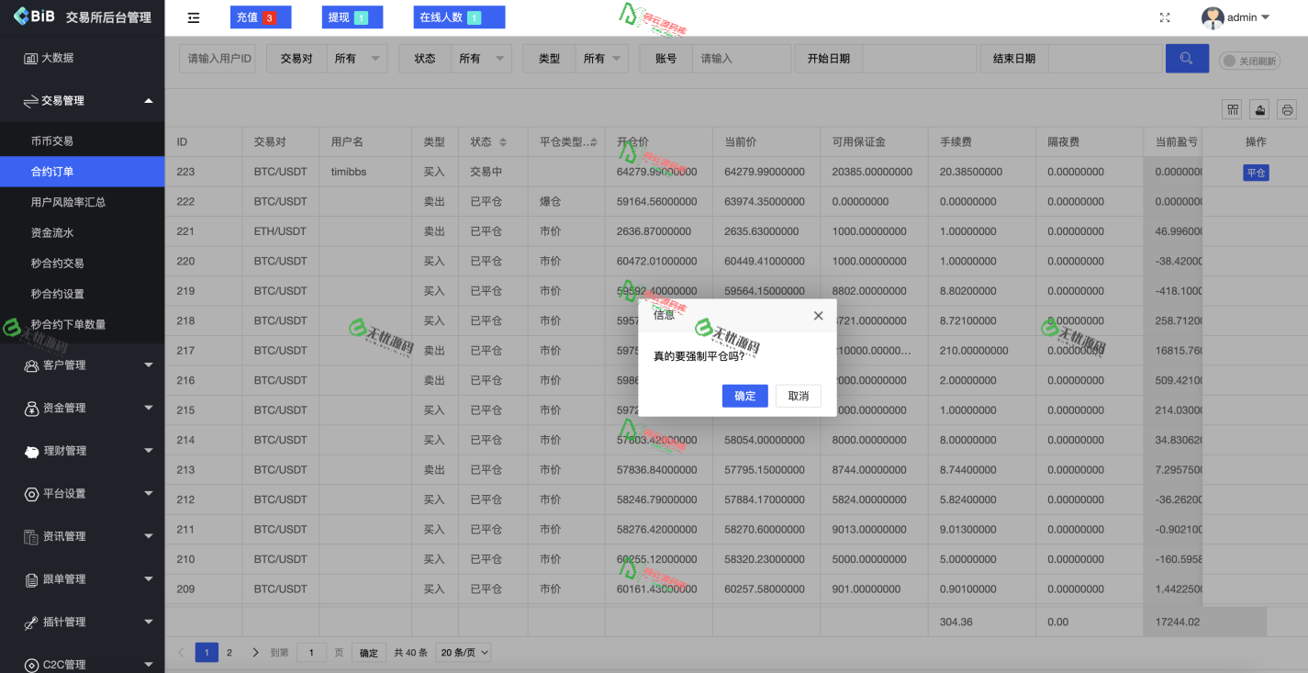Open the 交易对 filter dropdown

(356, 57)
